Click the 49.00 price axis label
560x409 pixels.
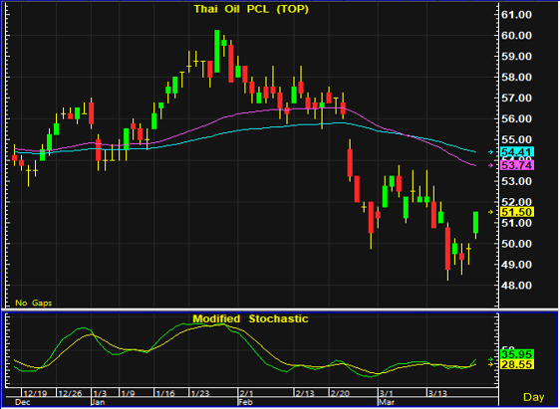pos(517,265)
